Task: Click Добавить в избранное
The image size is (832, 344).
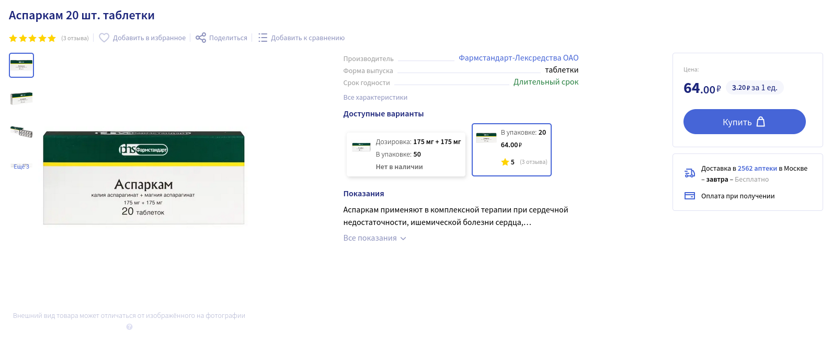Action: pos(149,38)
